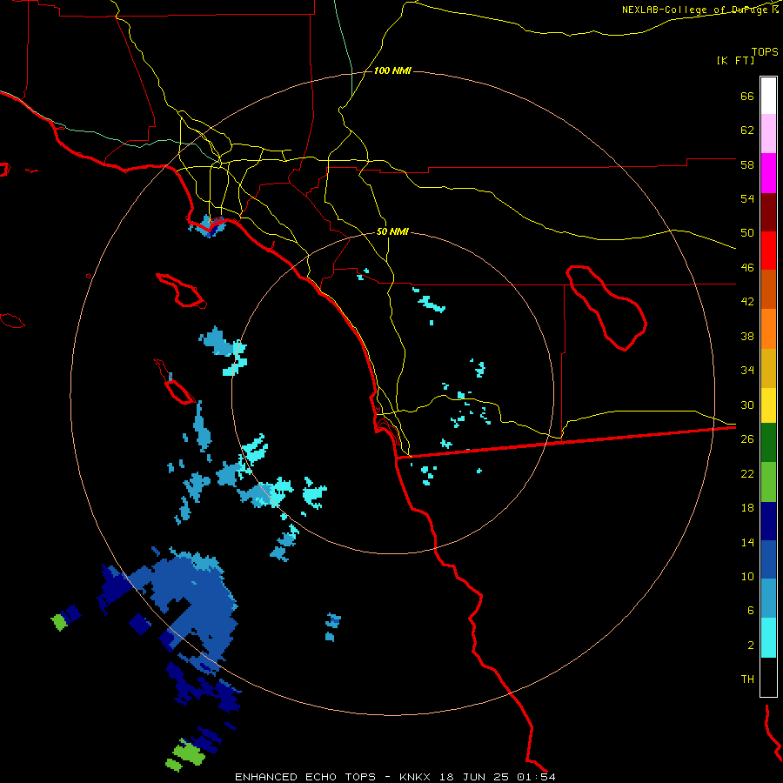The height and width of the screenshot is (783, 783).
Task: Select the 58 legend value
Action: 747,164
